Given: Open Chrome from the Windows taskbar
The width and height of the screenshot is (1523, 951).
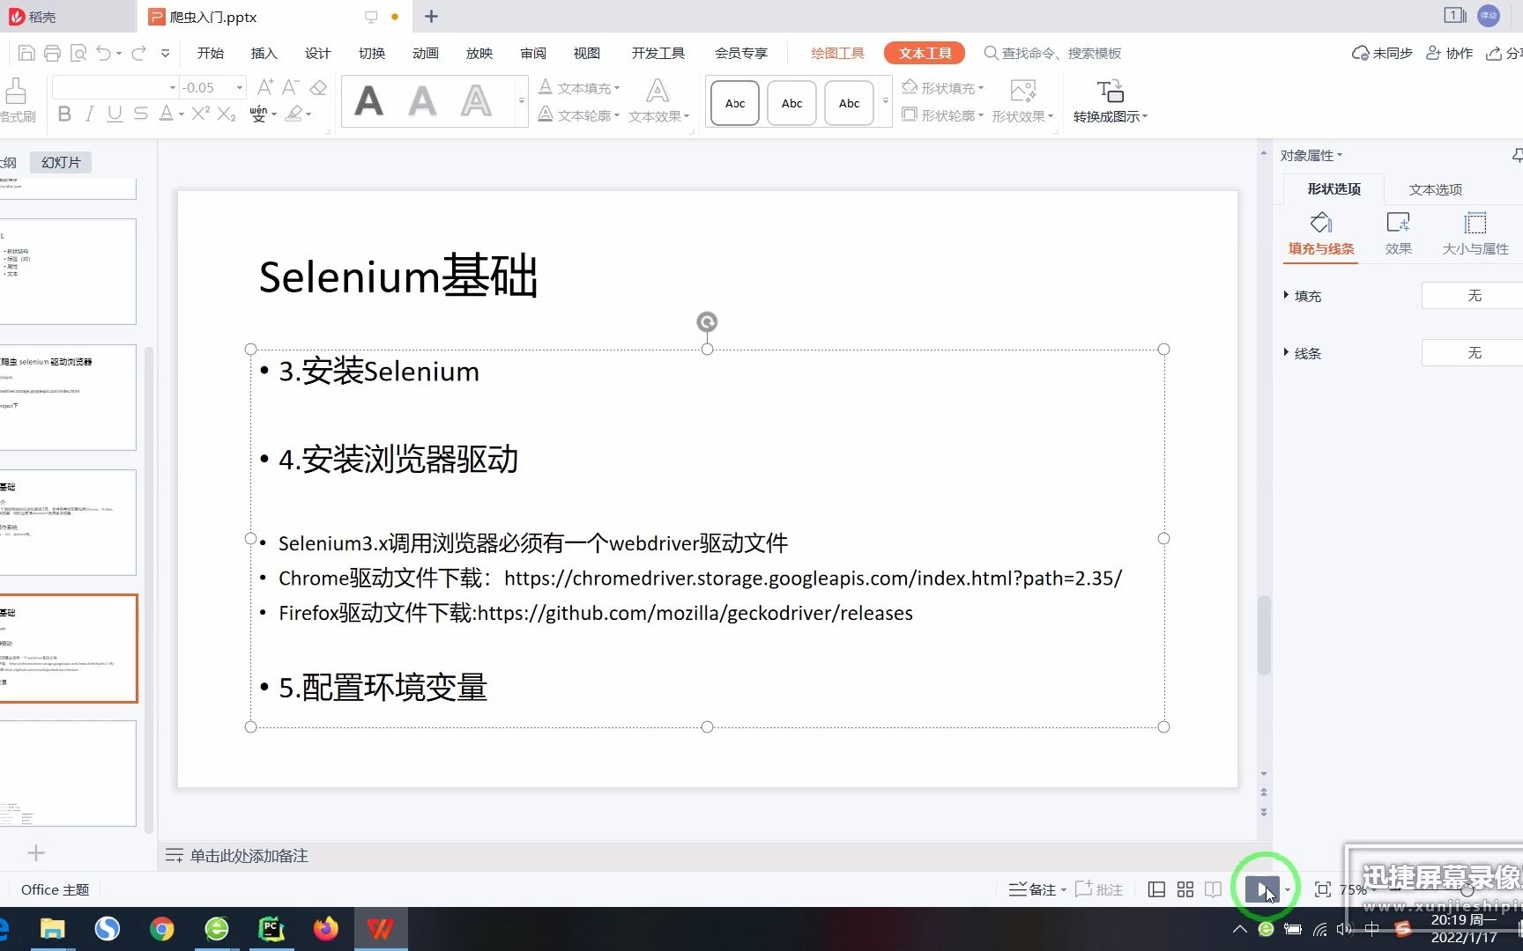Looking at the screenshot, I should [162, 929].
